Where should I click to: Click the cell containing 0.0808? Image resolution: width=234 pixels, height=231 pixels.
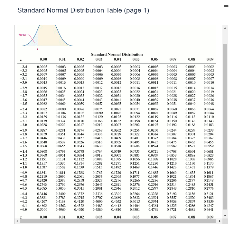pyautogui.click(x=42, y=151)
